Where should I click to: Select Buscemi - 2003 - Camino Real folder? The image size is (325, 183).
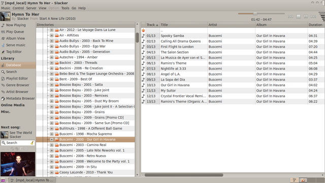(x=83, y=145)
